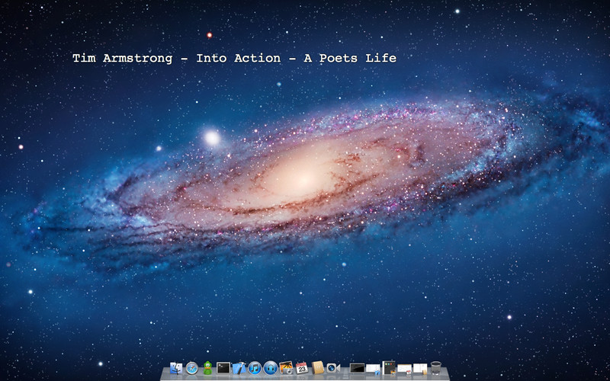Restore minimized window with calendar badge
Viewport: 610px width, 381px height.
(404, 369)
